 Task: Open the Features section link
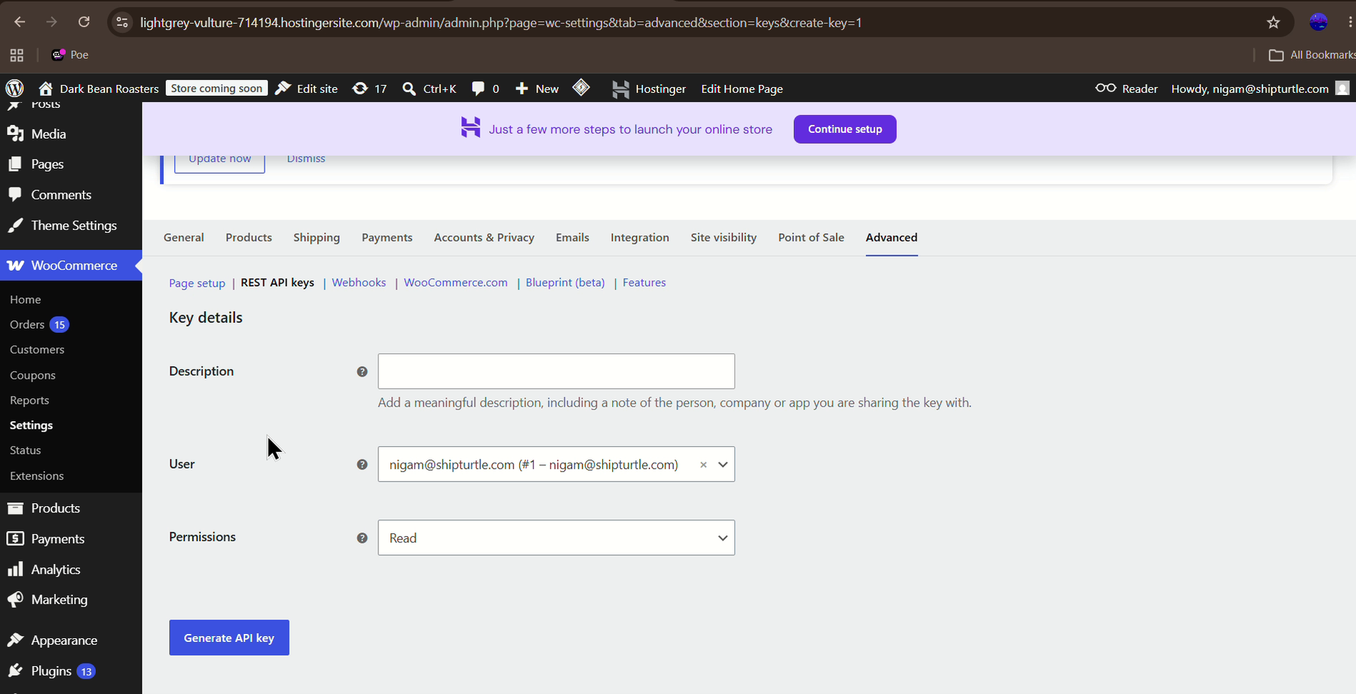pyautogui.click(x=644, y=282)
